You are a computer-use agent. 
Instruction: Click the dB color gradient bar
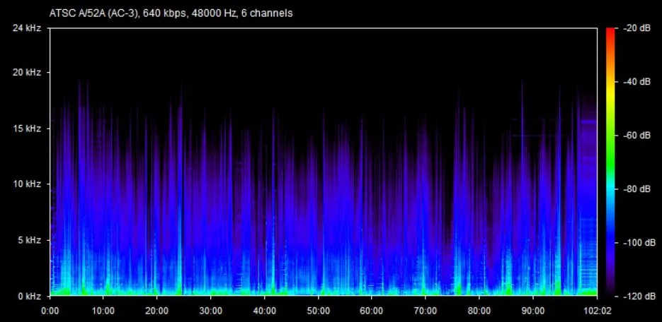point(610,161)
